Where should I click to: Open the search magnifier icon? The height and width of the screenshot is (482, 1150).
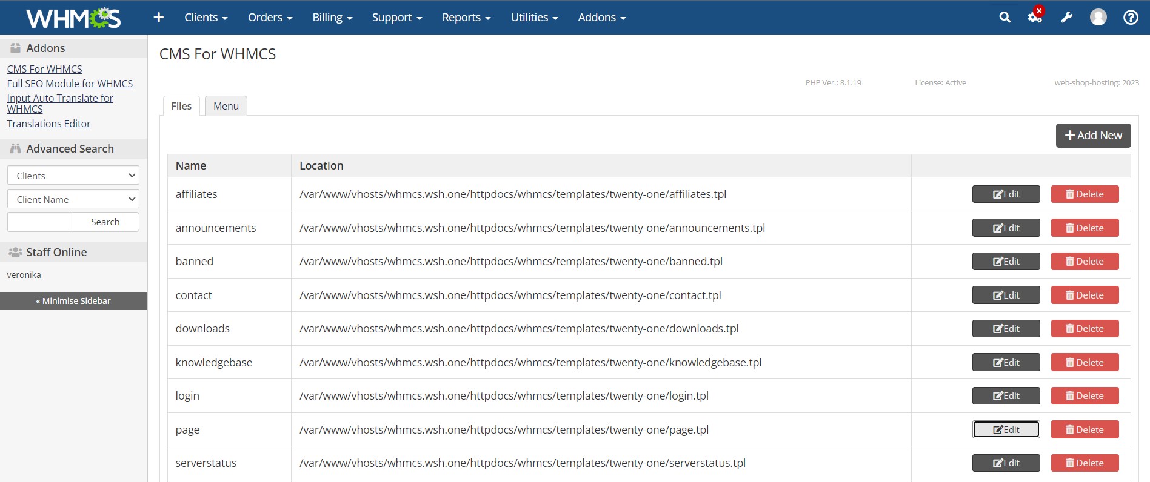point(1005,18)
